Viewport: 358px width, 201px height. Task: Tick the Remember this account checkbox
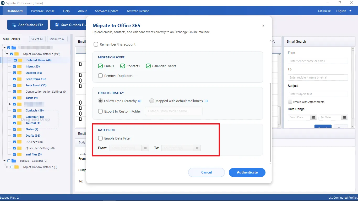(96, 44)
